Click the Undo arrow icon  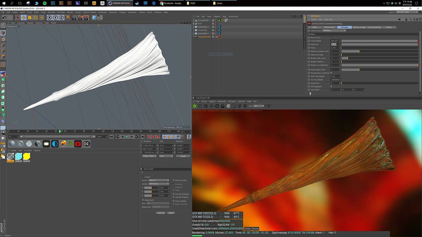click(4, 17)
